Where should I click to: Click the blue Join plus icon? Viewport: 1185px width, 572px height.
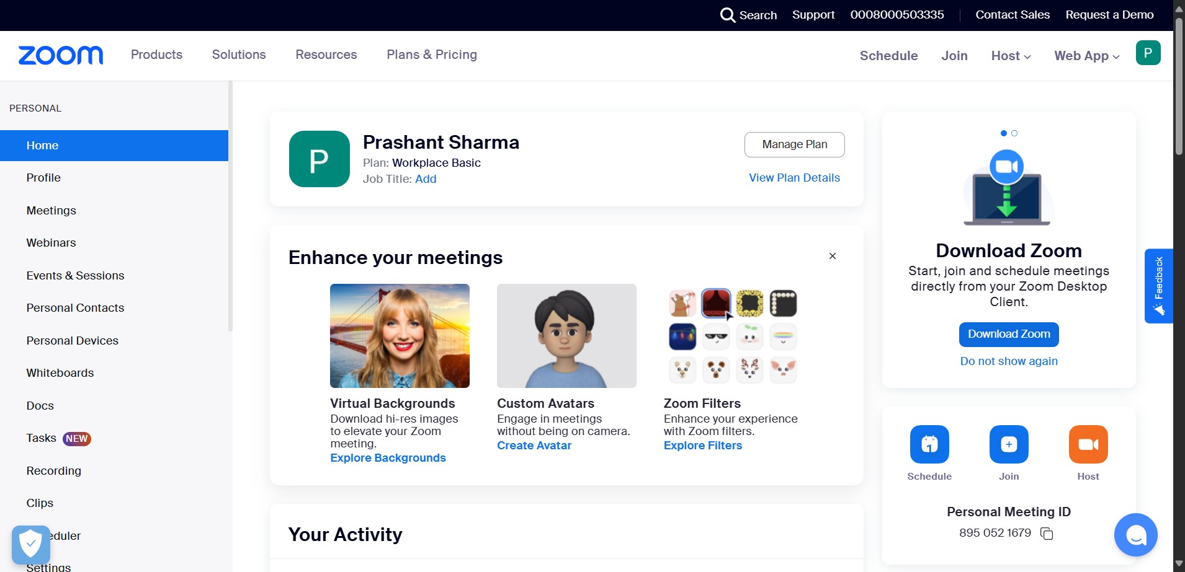coord(1009,444)
